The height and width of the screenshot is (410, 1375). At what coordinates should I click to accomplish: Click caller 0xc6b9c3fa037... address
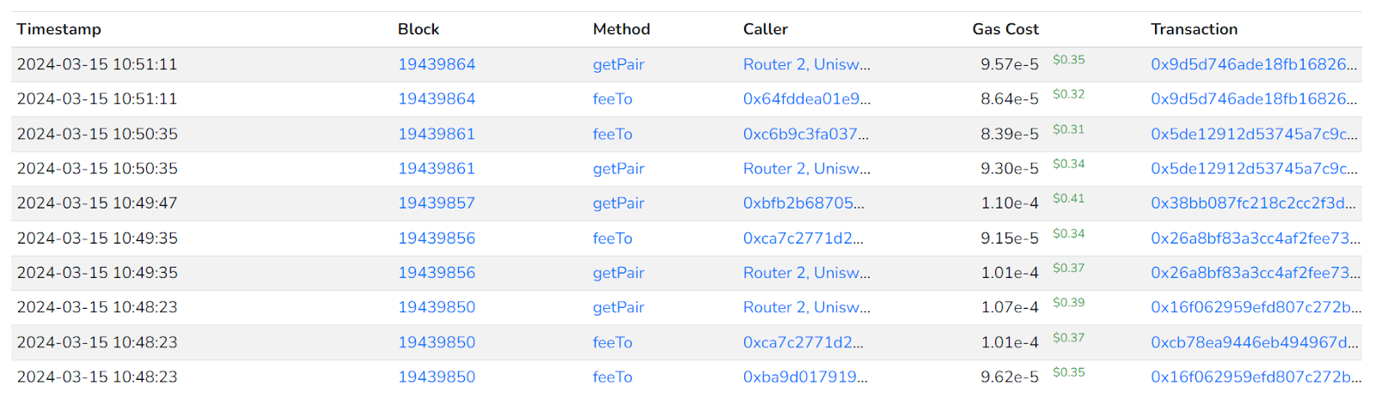pos(806,134)
